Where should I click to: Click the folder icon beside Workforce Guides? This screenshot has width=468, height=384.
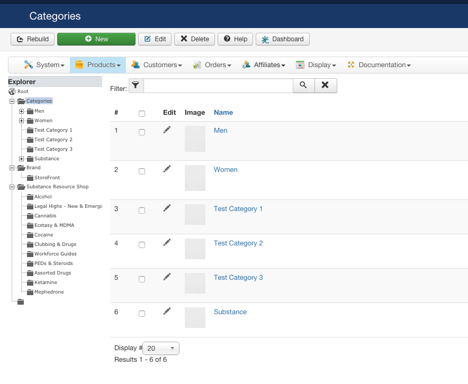(x=30, y=254)
